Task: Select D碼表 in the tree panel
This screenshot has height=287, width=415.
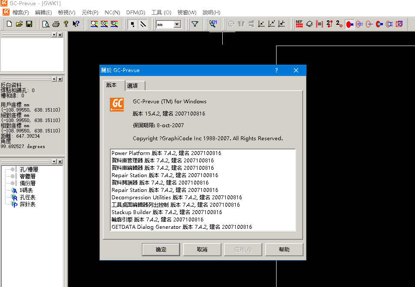Action: pos(27,190)
